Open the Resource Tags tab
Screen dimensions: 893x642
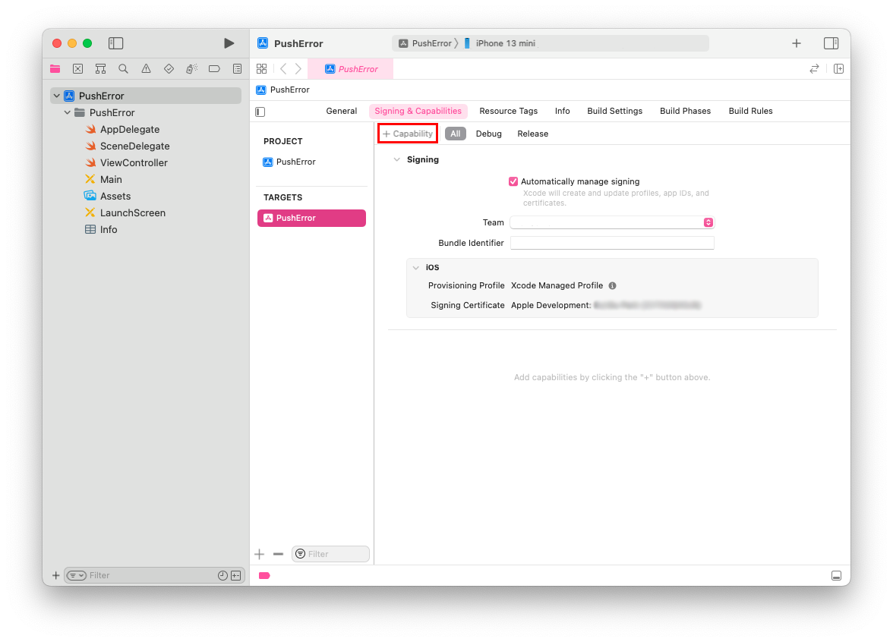[x=509, y=111]
